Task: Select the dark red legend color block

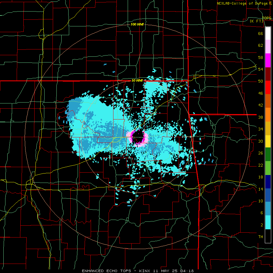Action: pos(268,74)
